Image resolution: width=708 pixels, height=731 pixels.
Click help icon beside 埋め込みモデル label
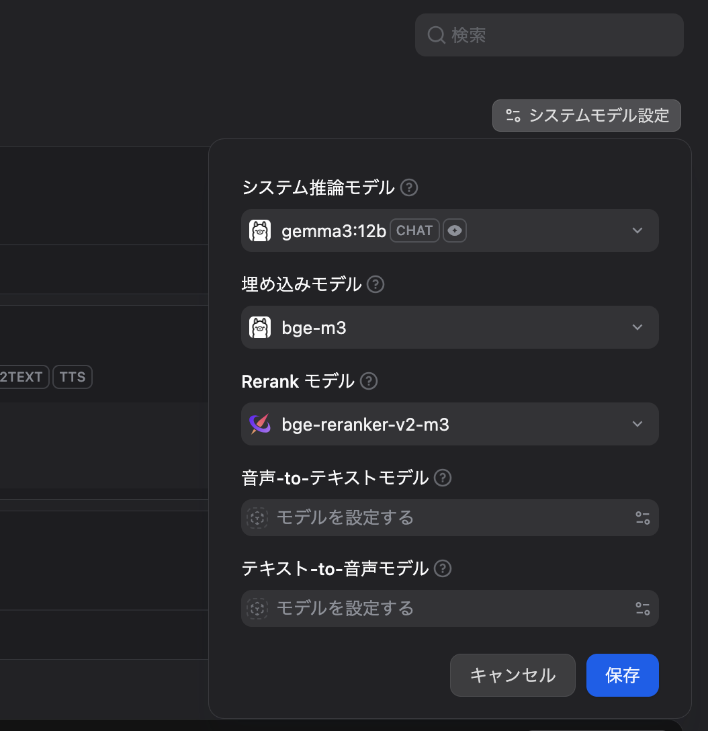[376, 284]
